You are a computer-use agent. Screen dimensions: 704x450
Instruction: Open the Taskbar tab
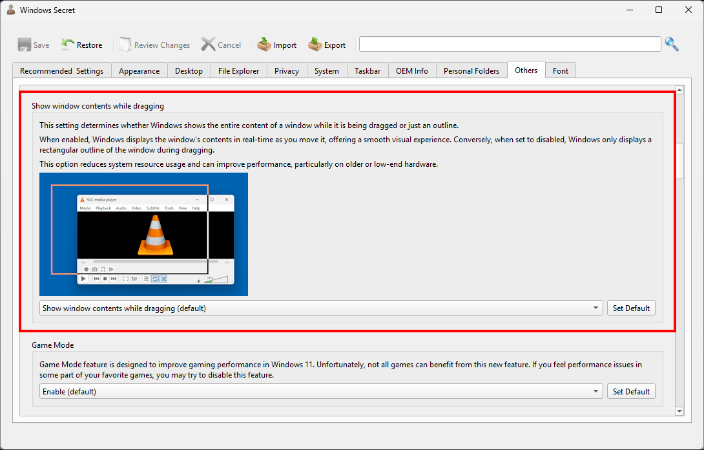point(368,70)
